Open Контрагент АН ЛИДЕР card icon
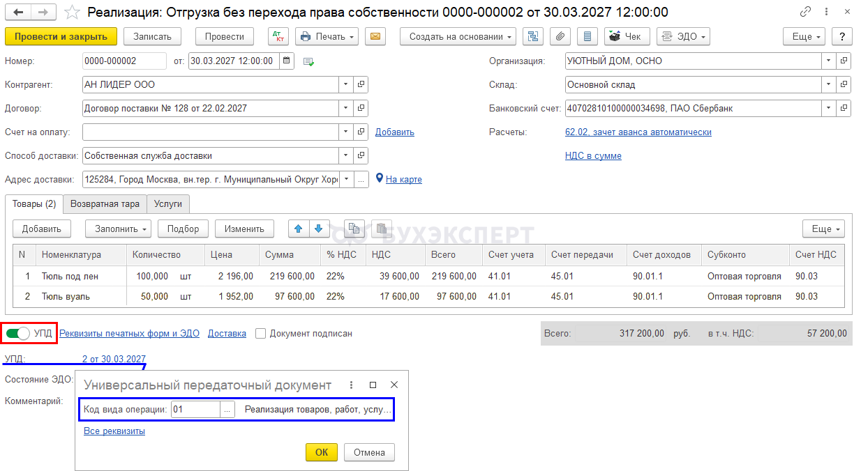Screen dimensions: 861x471 coord(361,84)
